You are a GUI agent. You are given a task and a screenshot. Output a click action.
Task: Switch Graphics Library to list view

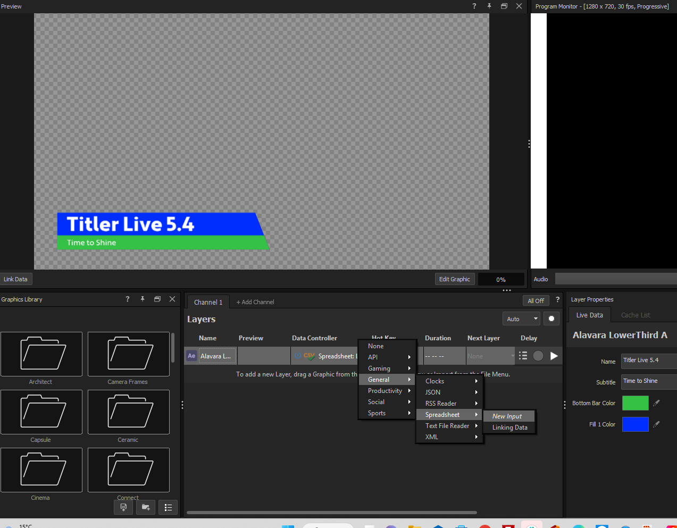point(168,507)
